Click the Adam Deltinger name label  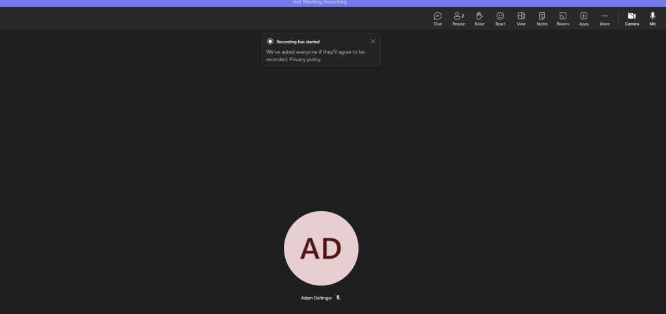(x=316, y=298)
